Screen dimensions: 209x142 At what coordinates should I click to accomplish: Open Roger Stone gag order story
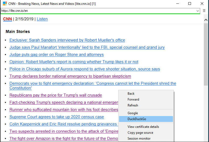56,55
